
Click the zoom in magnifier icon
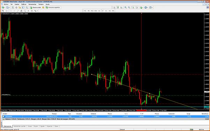[126, 7]
